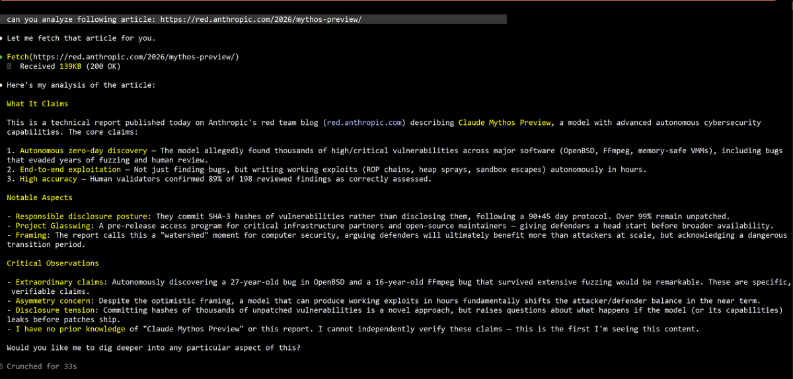Click the "(200 OK)" status text

click(104, 66)
